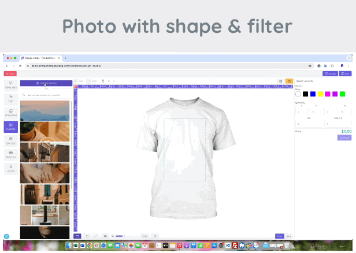The height and width of the screenshot is (253, 356).
Task: Click the Save button in header
Action: [346, 74]
